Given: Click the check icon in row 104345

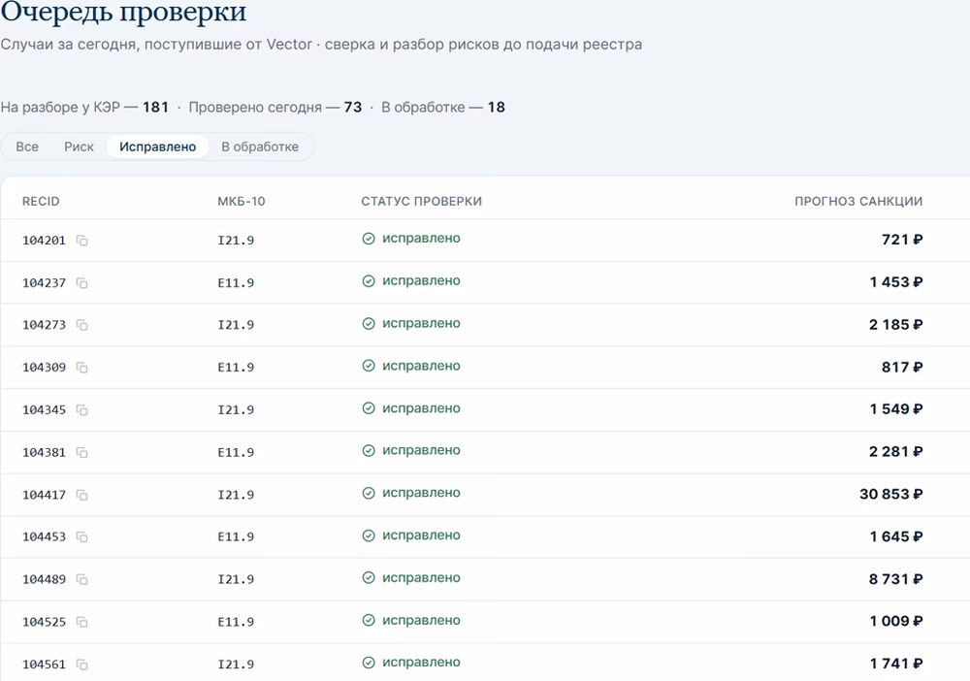Looking at the screenshot, I should click(369, 408).
